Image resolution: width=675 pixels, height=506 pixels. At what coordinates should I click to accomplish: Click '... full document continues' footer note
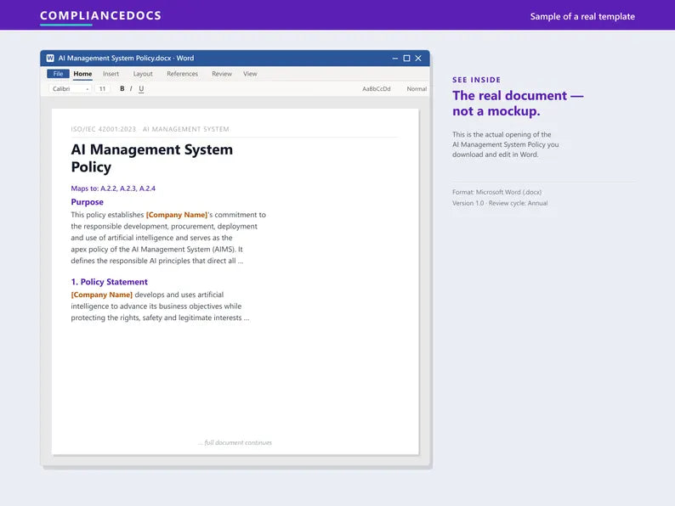point(235,442)
